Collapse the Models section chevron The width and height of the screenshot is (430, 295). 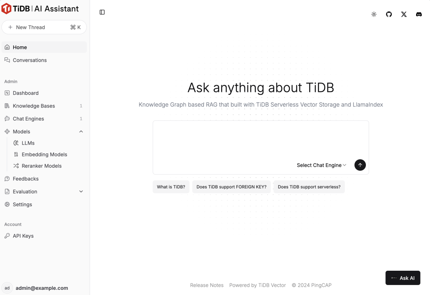pyautogui.click(x=81, y=132)
